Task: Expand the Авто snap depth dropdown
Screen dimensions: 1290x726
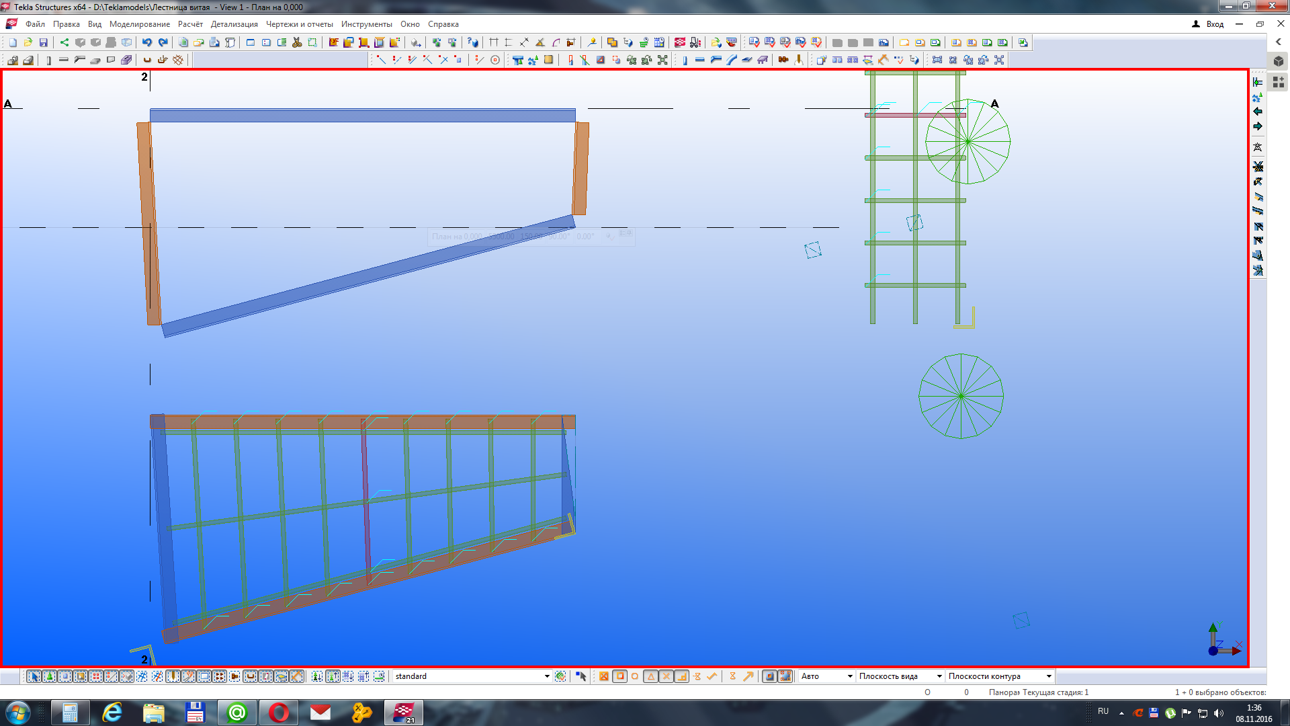Action: coord(849,676)
